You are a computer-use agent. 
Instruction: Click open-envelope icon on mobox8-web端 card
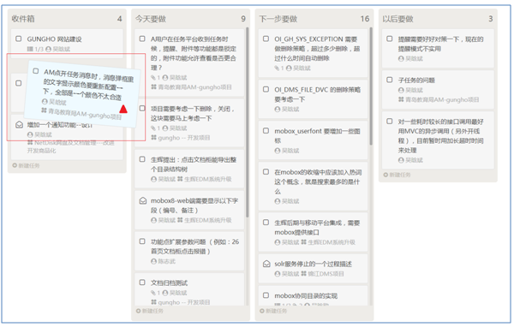(142, 200)
